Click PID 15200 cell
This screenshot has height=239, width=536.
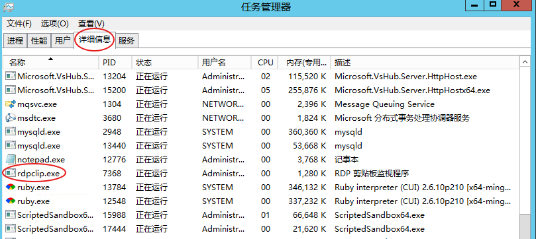click(x=114, y=90)
